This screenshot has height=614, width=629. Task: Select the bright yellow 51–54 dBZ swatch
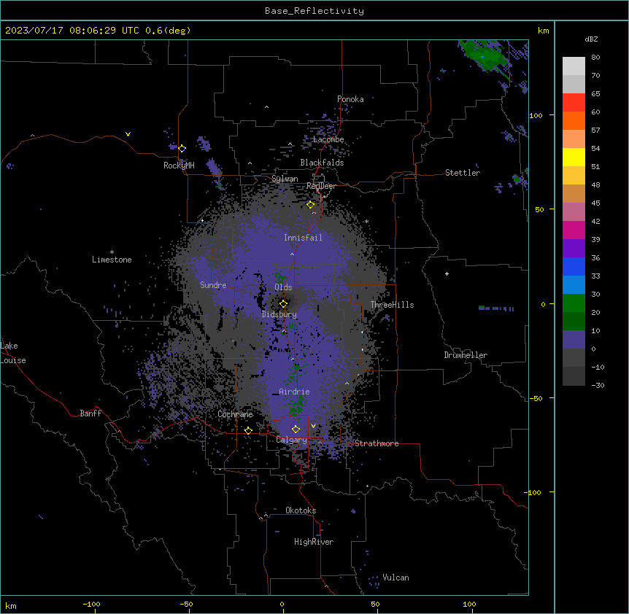coord(574,157)
